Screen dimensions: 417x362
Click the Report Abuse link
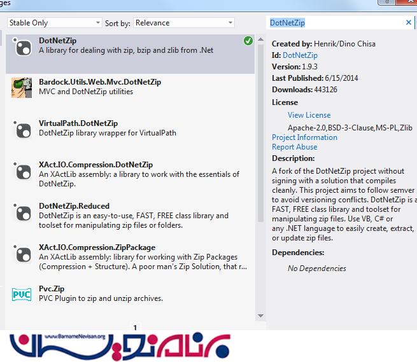[294, 147]
